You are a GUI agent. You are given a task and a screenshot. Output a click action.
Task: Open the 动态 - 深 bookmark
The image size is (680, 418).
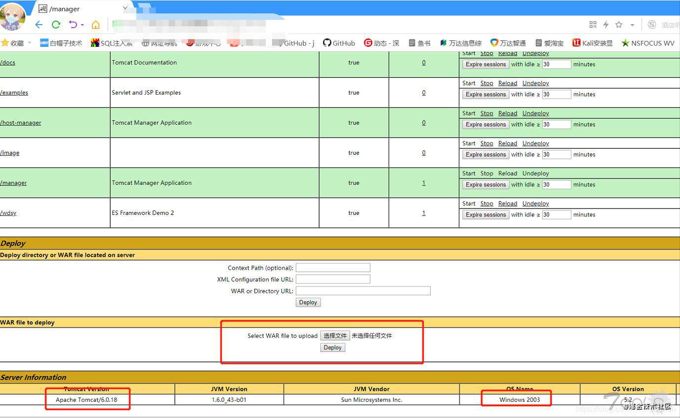pos(381,43)
